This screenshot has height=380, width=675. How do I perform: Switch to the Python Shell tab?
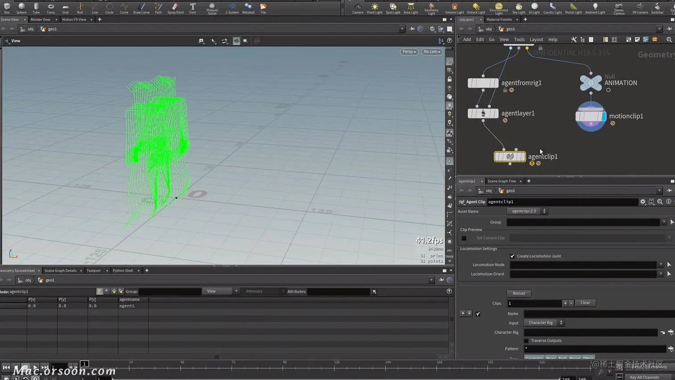[123, 271]
